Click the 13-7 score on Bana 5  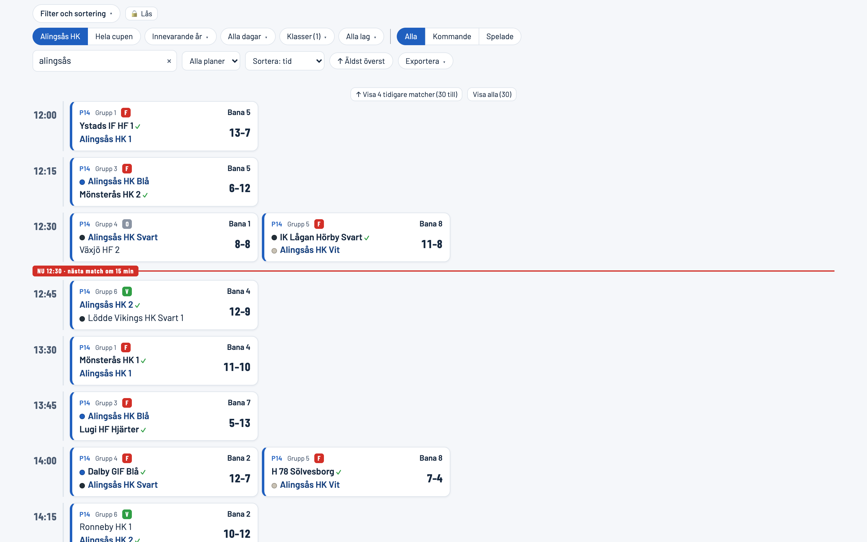tap(240, 133)
